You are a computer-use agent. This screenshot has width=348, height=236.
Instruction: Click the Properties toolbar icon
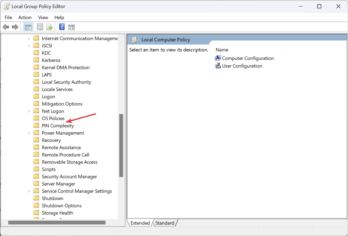[x=40, y=27]
